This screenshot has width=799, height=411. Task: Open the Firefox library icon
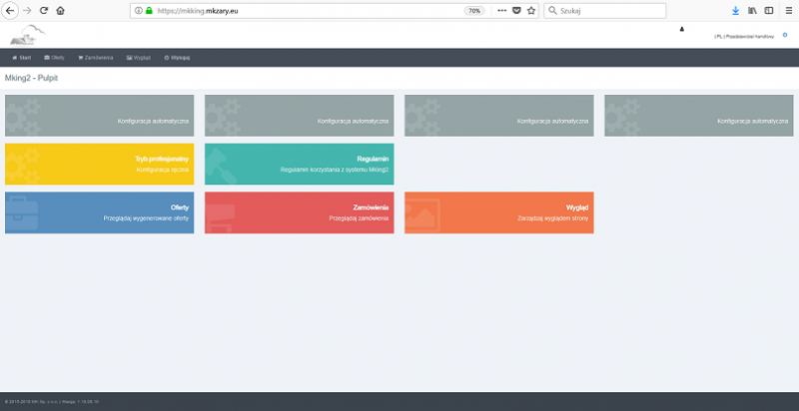(752, 10)
